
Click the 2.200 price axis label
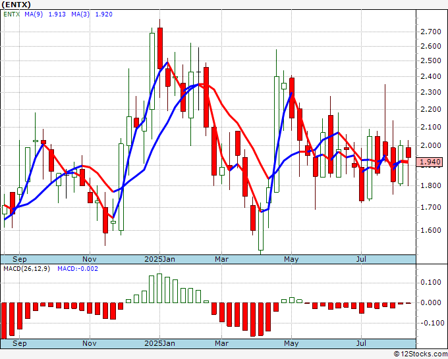point(431,110)
